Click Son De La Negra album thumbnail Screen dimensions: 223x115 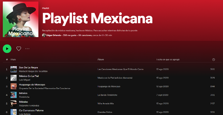14,69
